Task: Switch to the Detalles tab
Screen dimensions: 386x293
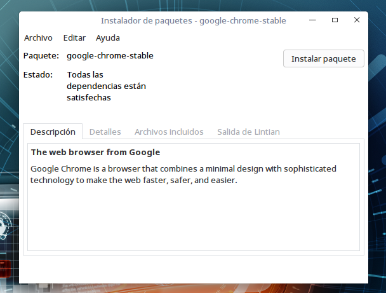Action: tap(105, 132)
